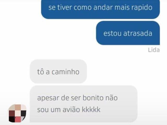Open the pixelated sender profile avatar
167x125 pixels.
pyautogui.click(x=17, y=113)
